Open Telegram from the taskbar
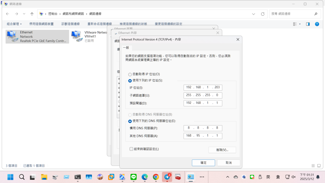Viewport: 325px width, 183px height. click(x=167, y=177)
